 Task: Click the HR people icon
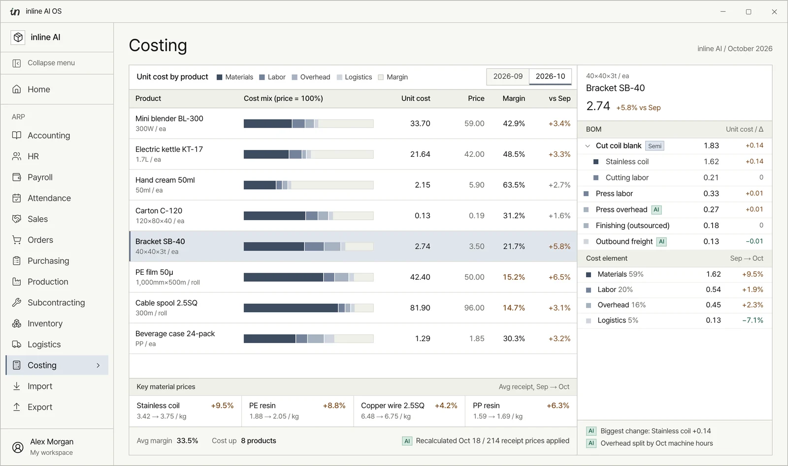pyautogui.click(x=17, y=156)
